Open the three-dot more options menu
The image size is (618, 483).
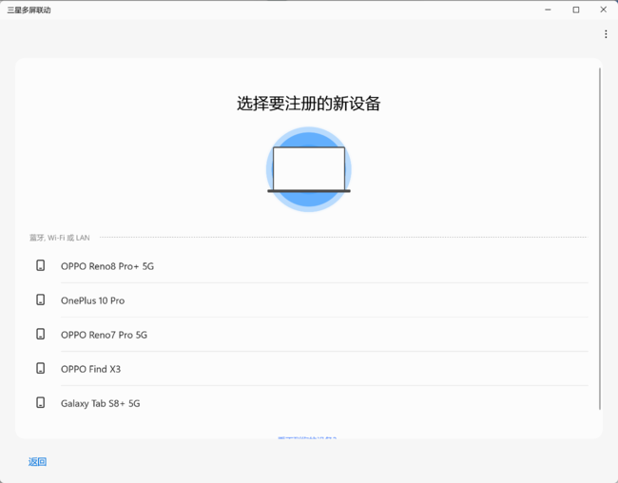tap(606, 34)
